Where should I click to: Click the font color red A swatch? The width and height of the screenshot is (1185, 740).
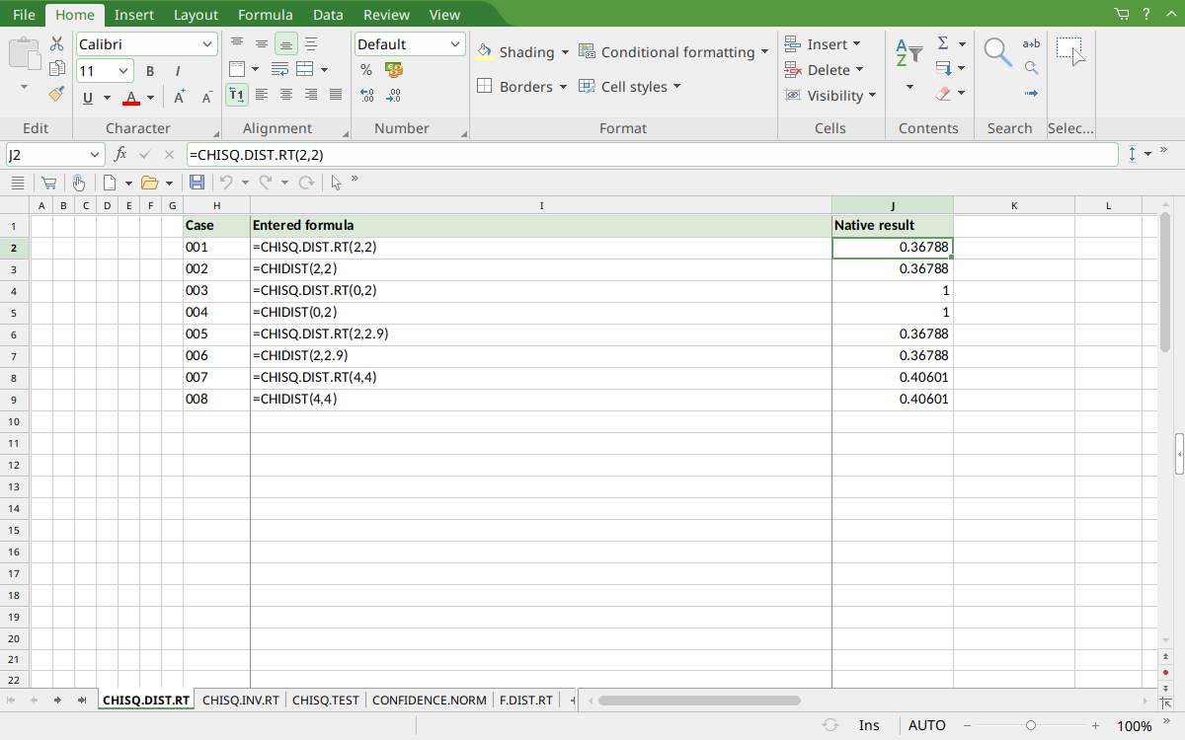tap(131, 98)
